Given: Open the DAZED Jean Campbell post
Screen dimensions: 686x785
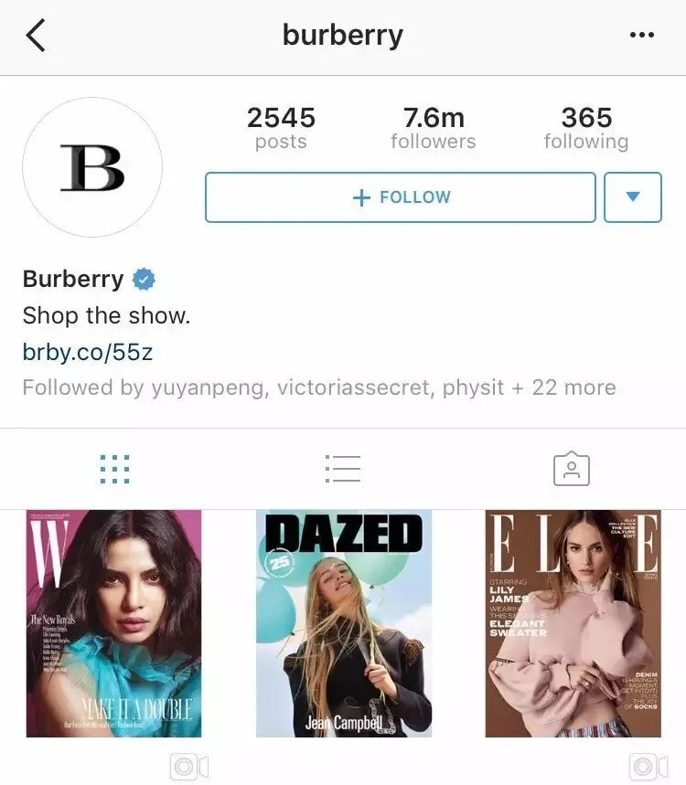Looking at the screenshot, I should coord(344,623).
